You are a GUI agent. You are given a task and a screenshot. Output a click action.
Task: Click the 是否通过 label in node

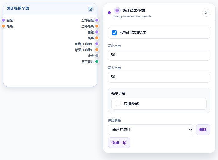pyautogui.click(x=88, y=62)
